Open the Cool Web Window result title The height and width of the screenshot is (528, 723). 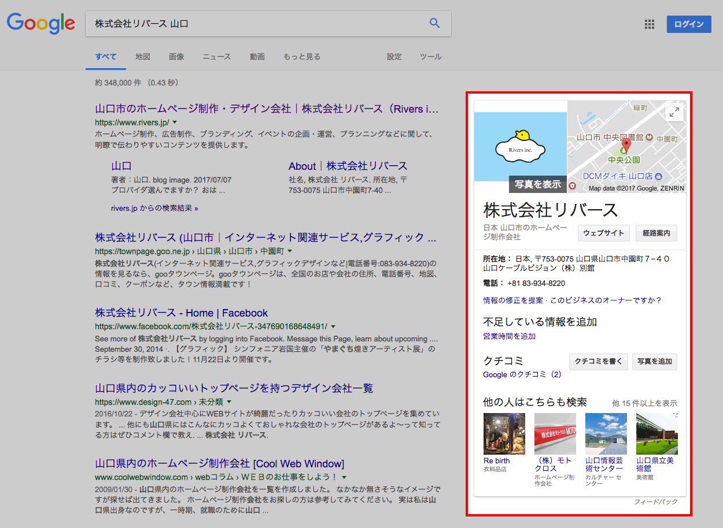click(220, 463)
